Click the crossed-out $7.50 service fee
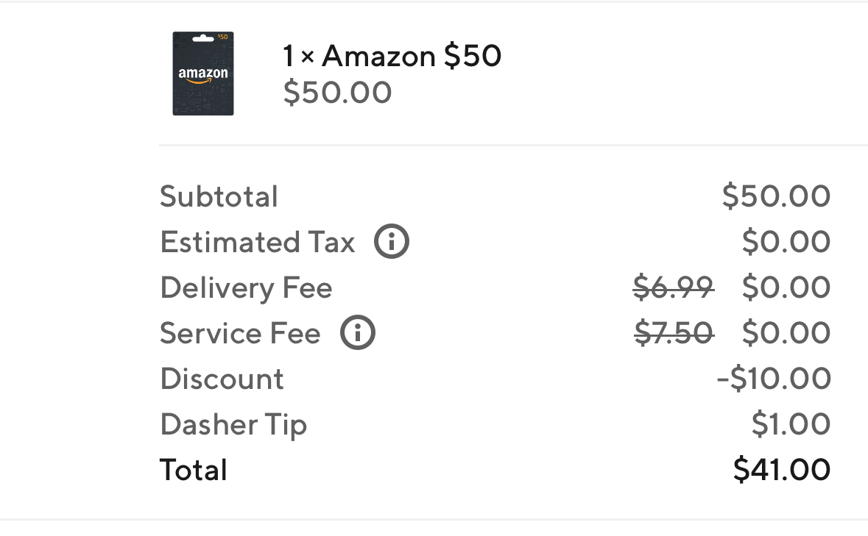The image size is (868, 536). (674, 333)
